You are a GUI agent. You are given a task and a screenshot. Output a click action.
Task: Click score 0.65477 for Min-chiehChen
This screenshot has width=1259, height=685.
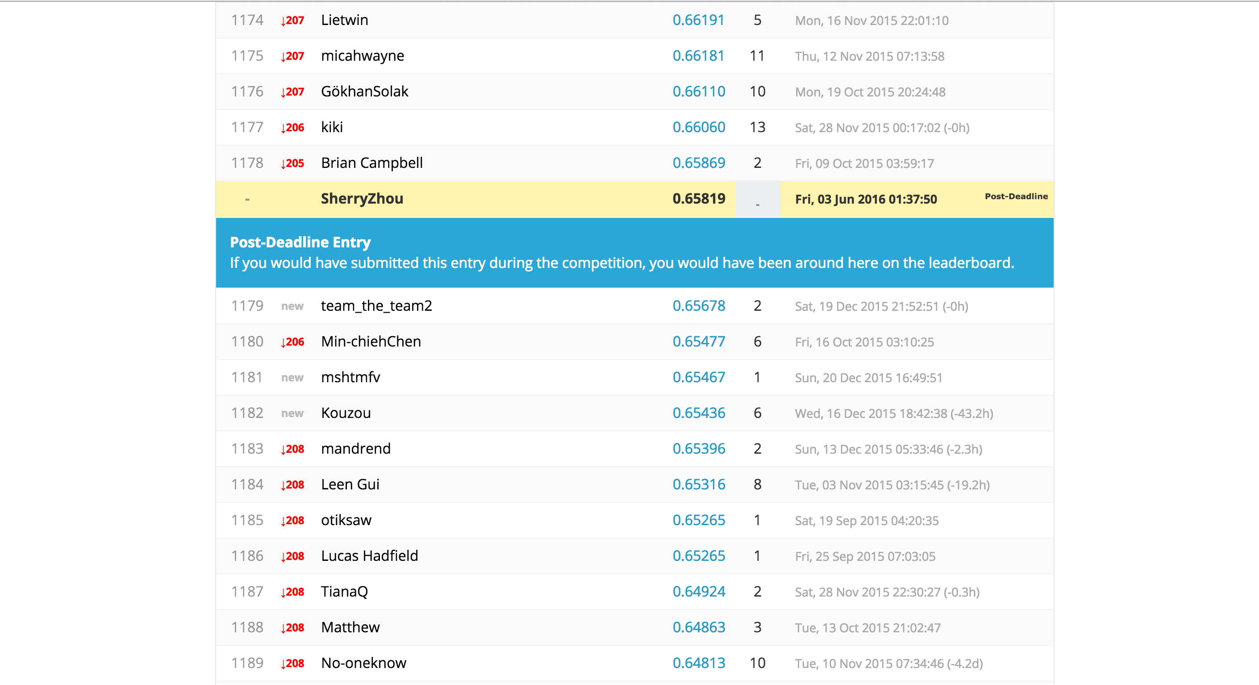[x=698, y=341]
